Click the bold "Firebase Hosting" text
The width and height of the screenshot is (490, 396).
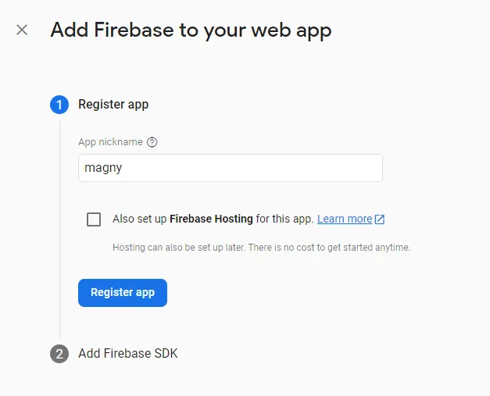[211, 219]
